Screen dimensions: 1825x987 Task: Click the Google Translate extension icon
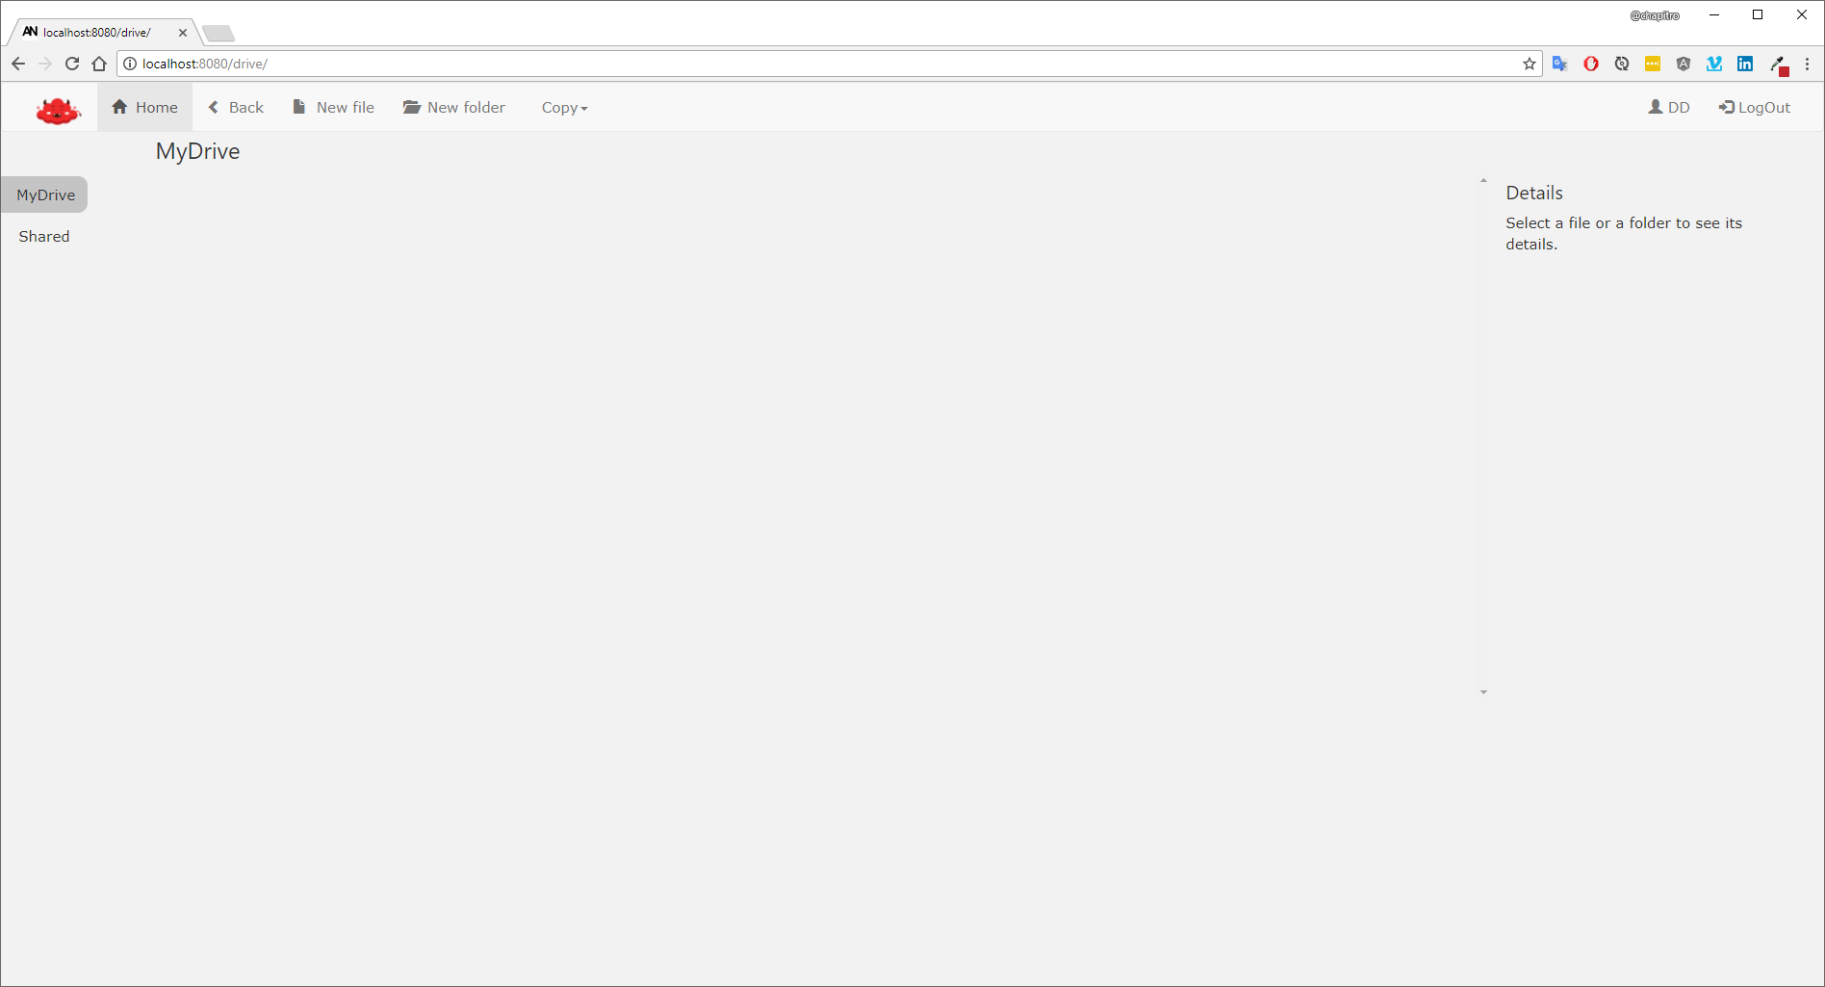click(1560, 64)
